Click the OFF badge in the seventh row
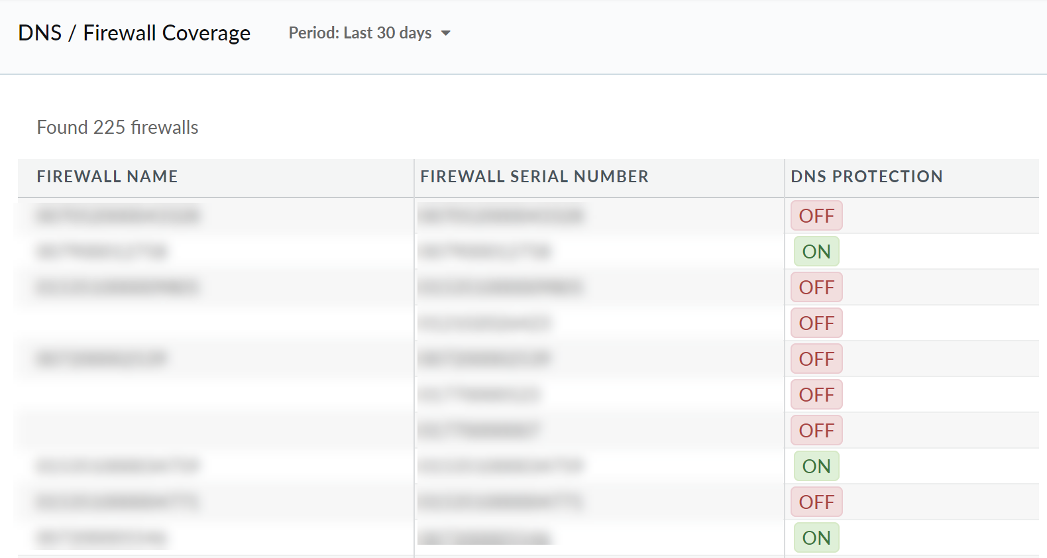The height and width of the screenshot is (558, 1047). click(x=816, y=431)
